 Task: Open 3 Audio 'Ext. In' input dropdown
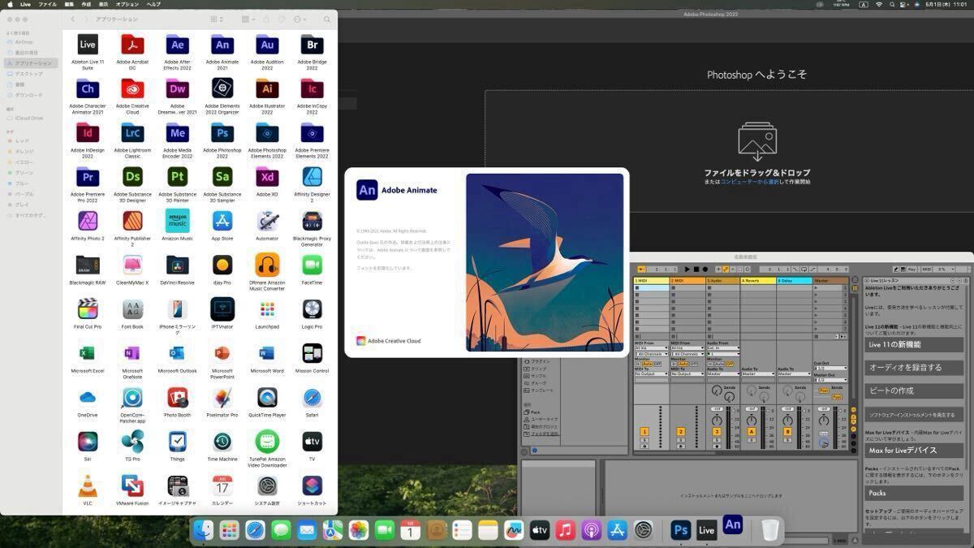723,348
